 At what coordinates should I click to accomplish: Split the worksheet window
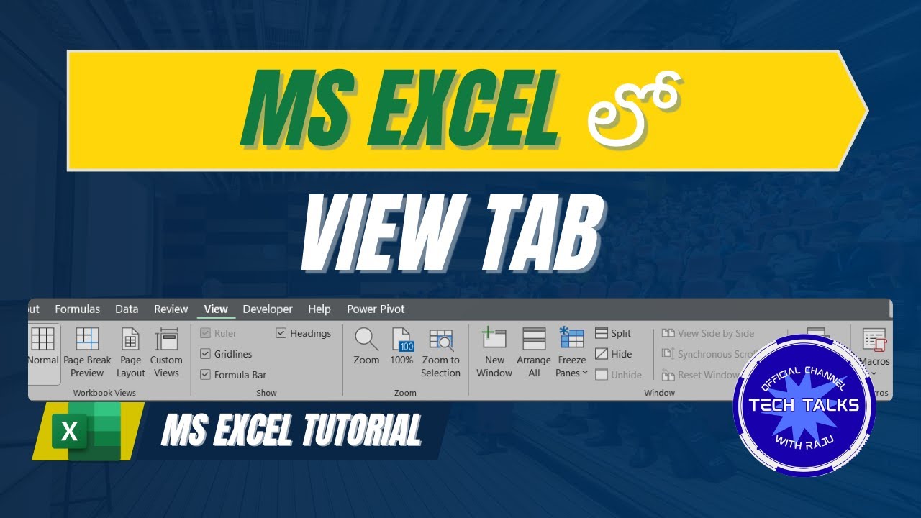click(x=613, y=333)
